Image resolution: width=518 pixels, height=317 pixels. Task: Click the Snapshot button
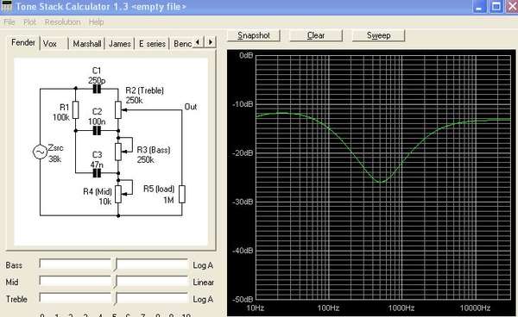coord(254,35)
